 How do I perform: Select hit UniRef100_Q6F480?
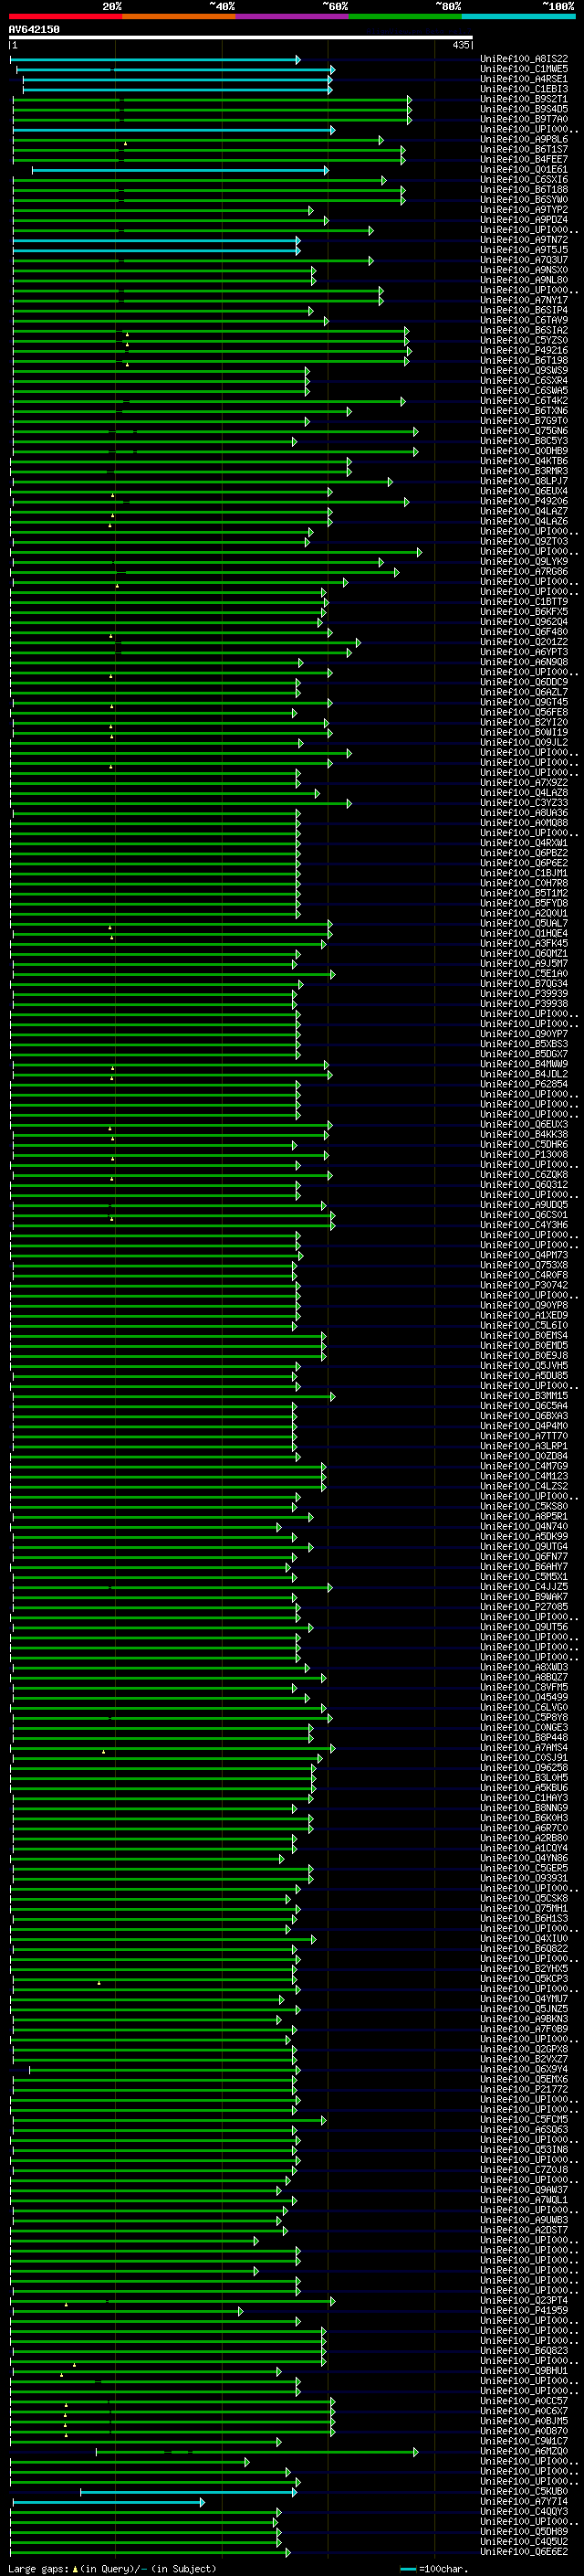click(524, 632)
